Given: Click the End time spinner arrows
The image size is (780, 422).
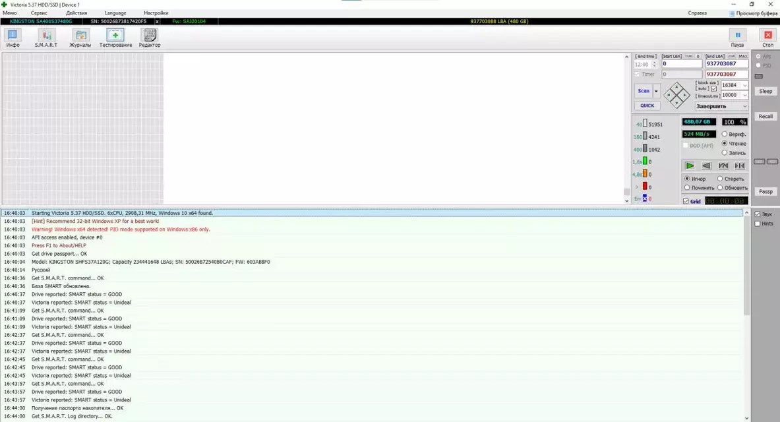Looking at the screenshot, I should point(654,64).
